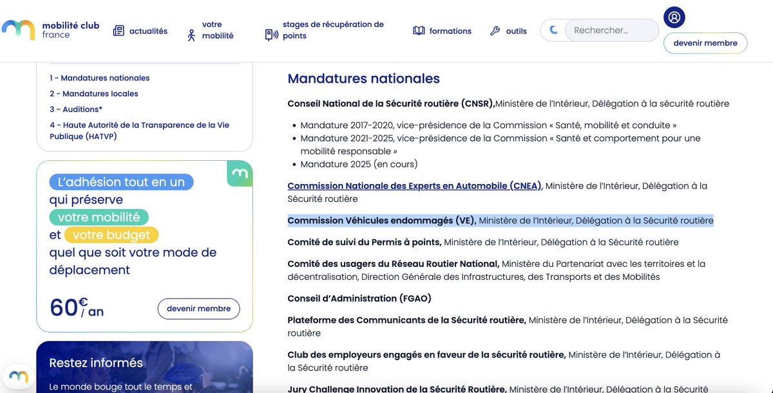Click the pedestrian icon beside votre mobilité

pyautogui.click(x=191, y=35)
